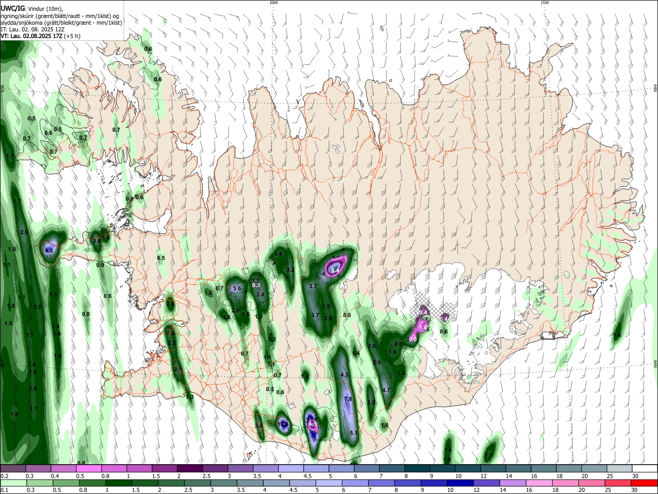The height and width of the screenshot is (494, 658).
Task: Click the valid time "VT: Lau. 02.08.2025 17Z (+5 h)"
Action: pos(40,36)
